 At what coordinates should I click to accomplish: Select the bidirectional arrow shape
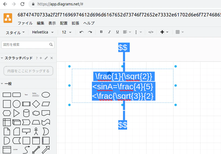[x=36, y=150]
